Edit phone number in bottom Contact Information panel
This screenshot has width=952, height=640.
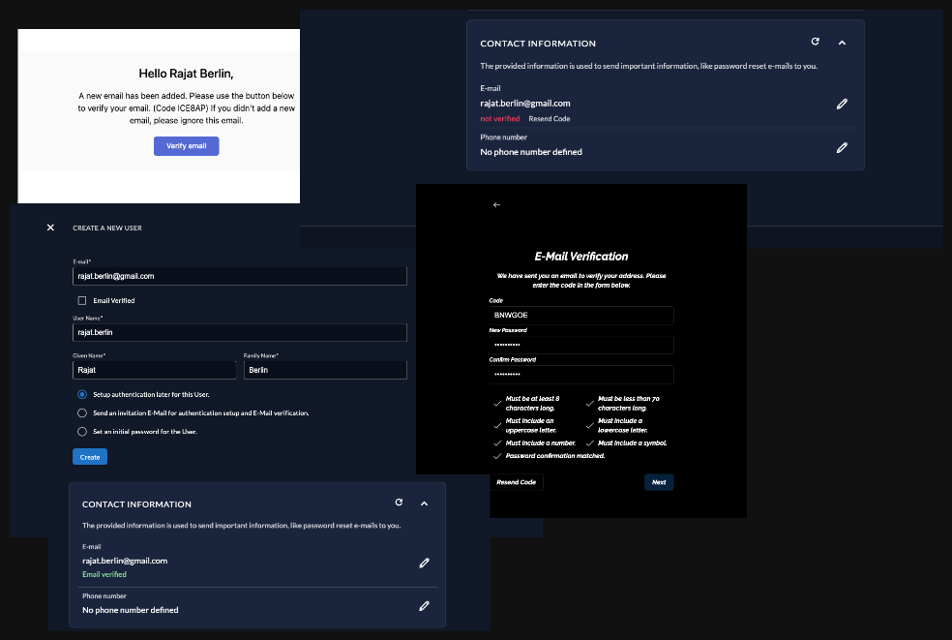[425, 606]
